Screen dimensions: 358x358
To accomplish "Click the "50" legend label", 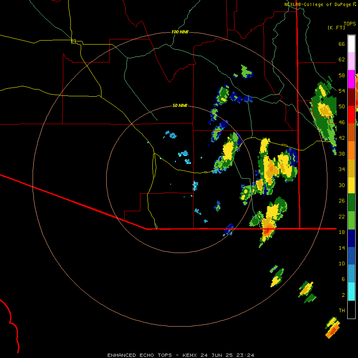I will click(x=342, y=107).
